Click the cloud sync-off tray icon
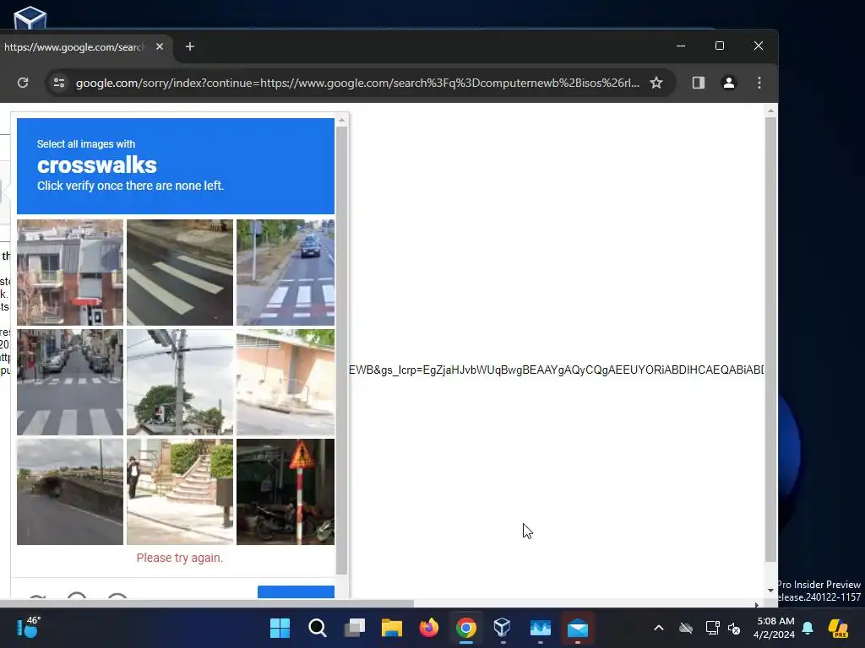The width and height of the screenshot is (865, 648). 686,628
